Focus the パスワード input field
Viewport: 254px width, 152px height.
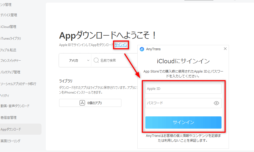point(178,103)
